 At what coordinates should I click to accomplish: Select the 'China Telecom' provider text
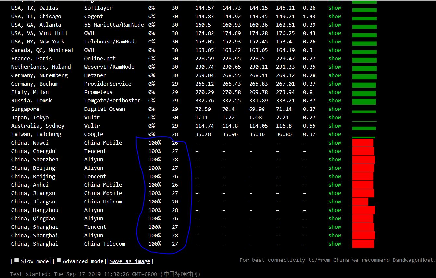(x=105, y=244)
